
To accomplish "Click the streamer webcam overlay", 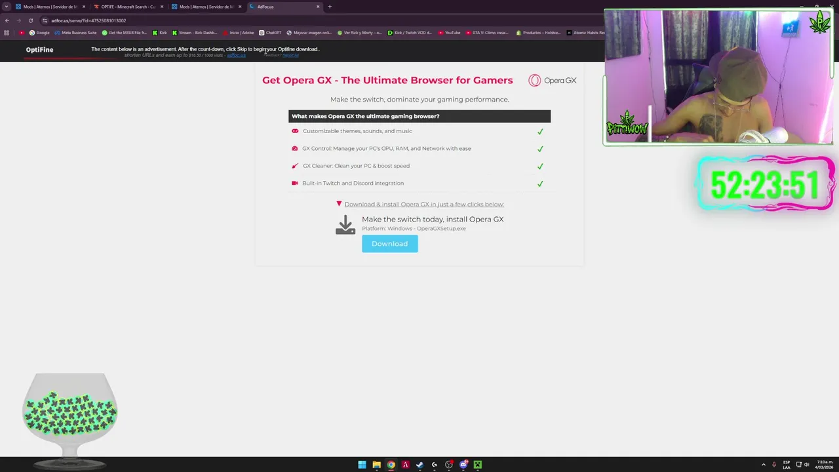I will coord(718,77).
